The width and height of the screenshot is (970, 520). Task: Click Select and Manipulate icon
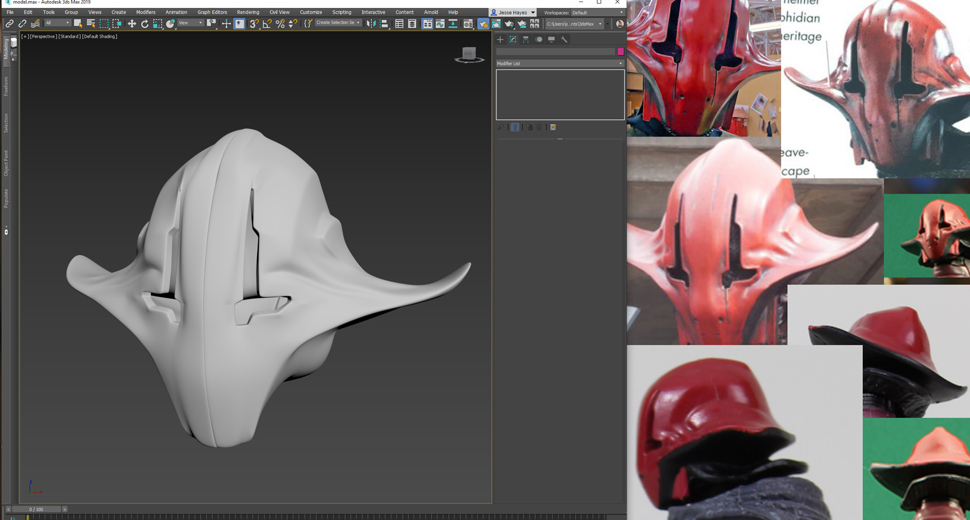click(226, 24)
